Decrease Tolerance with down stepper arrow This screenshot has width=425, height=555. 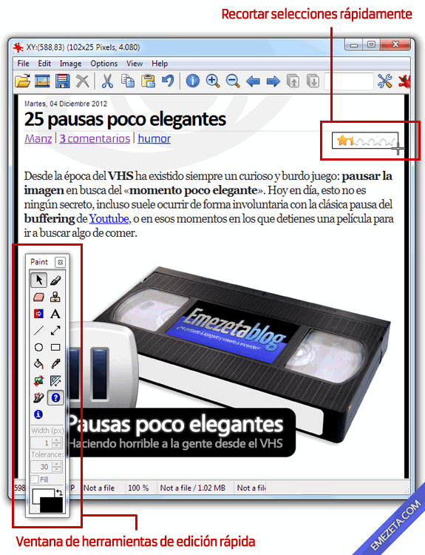click(57, 469)
